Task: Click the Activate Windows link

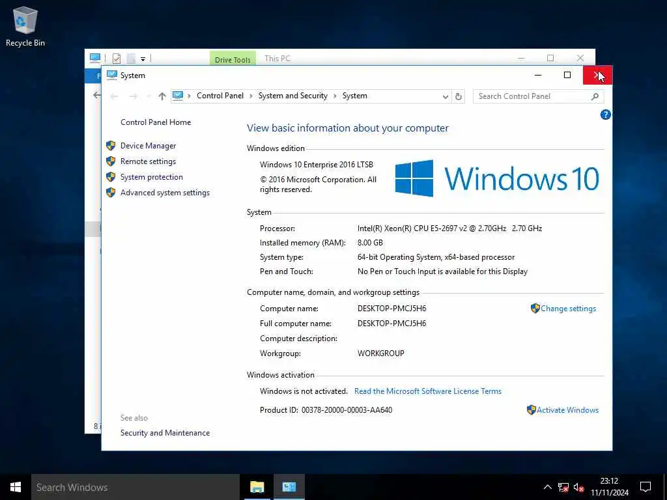Action: coord(567,410)
